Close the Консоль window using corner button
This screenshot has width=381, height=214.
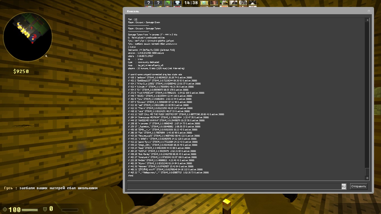pyautogui.click(x=369, y=11)
